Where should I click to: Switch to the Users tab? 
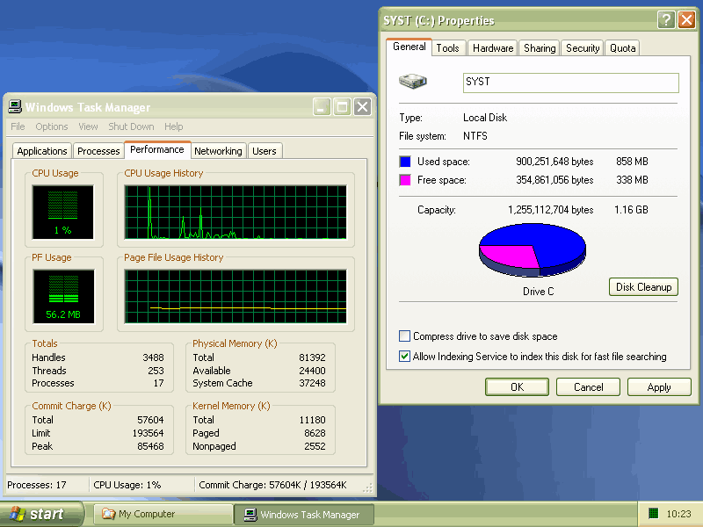pos(265,151)
